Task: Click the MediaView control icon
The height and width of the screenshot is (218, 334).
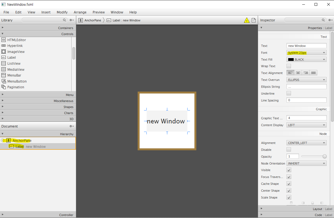Action: [4, 69]
